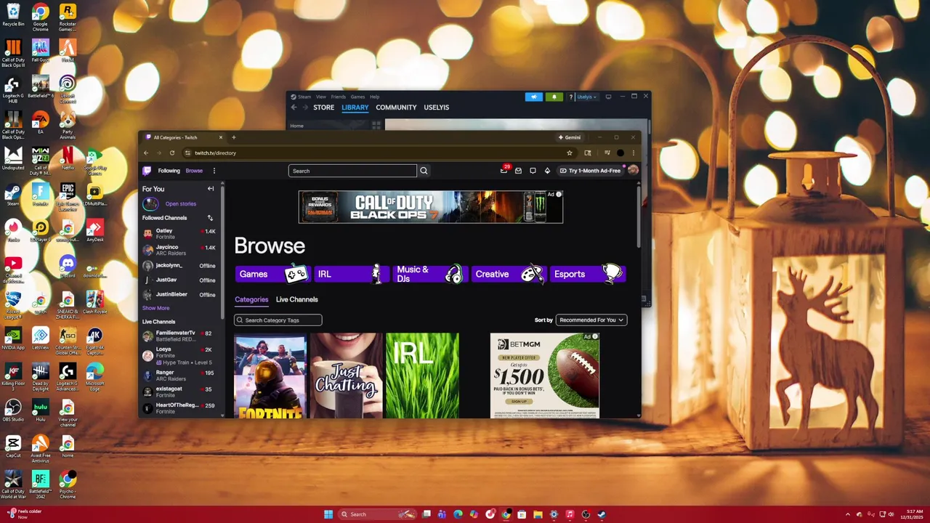
Task: Click the Browse link in Twitch header
Action: coord(194,171)
